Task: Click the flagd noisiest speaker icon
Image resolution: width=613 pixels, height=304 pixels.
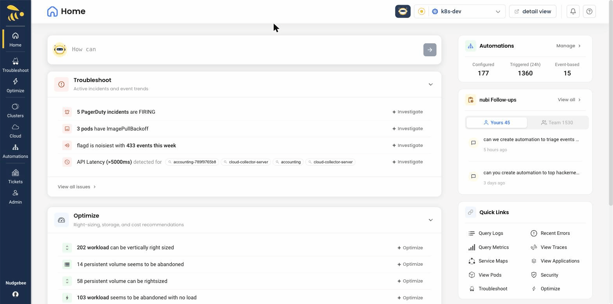Action: click(x=67, y=145)
